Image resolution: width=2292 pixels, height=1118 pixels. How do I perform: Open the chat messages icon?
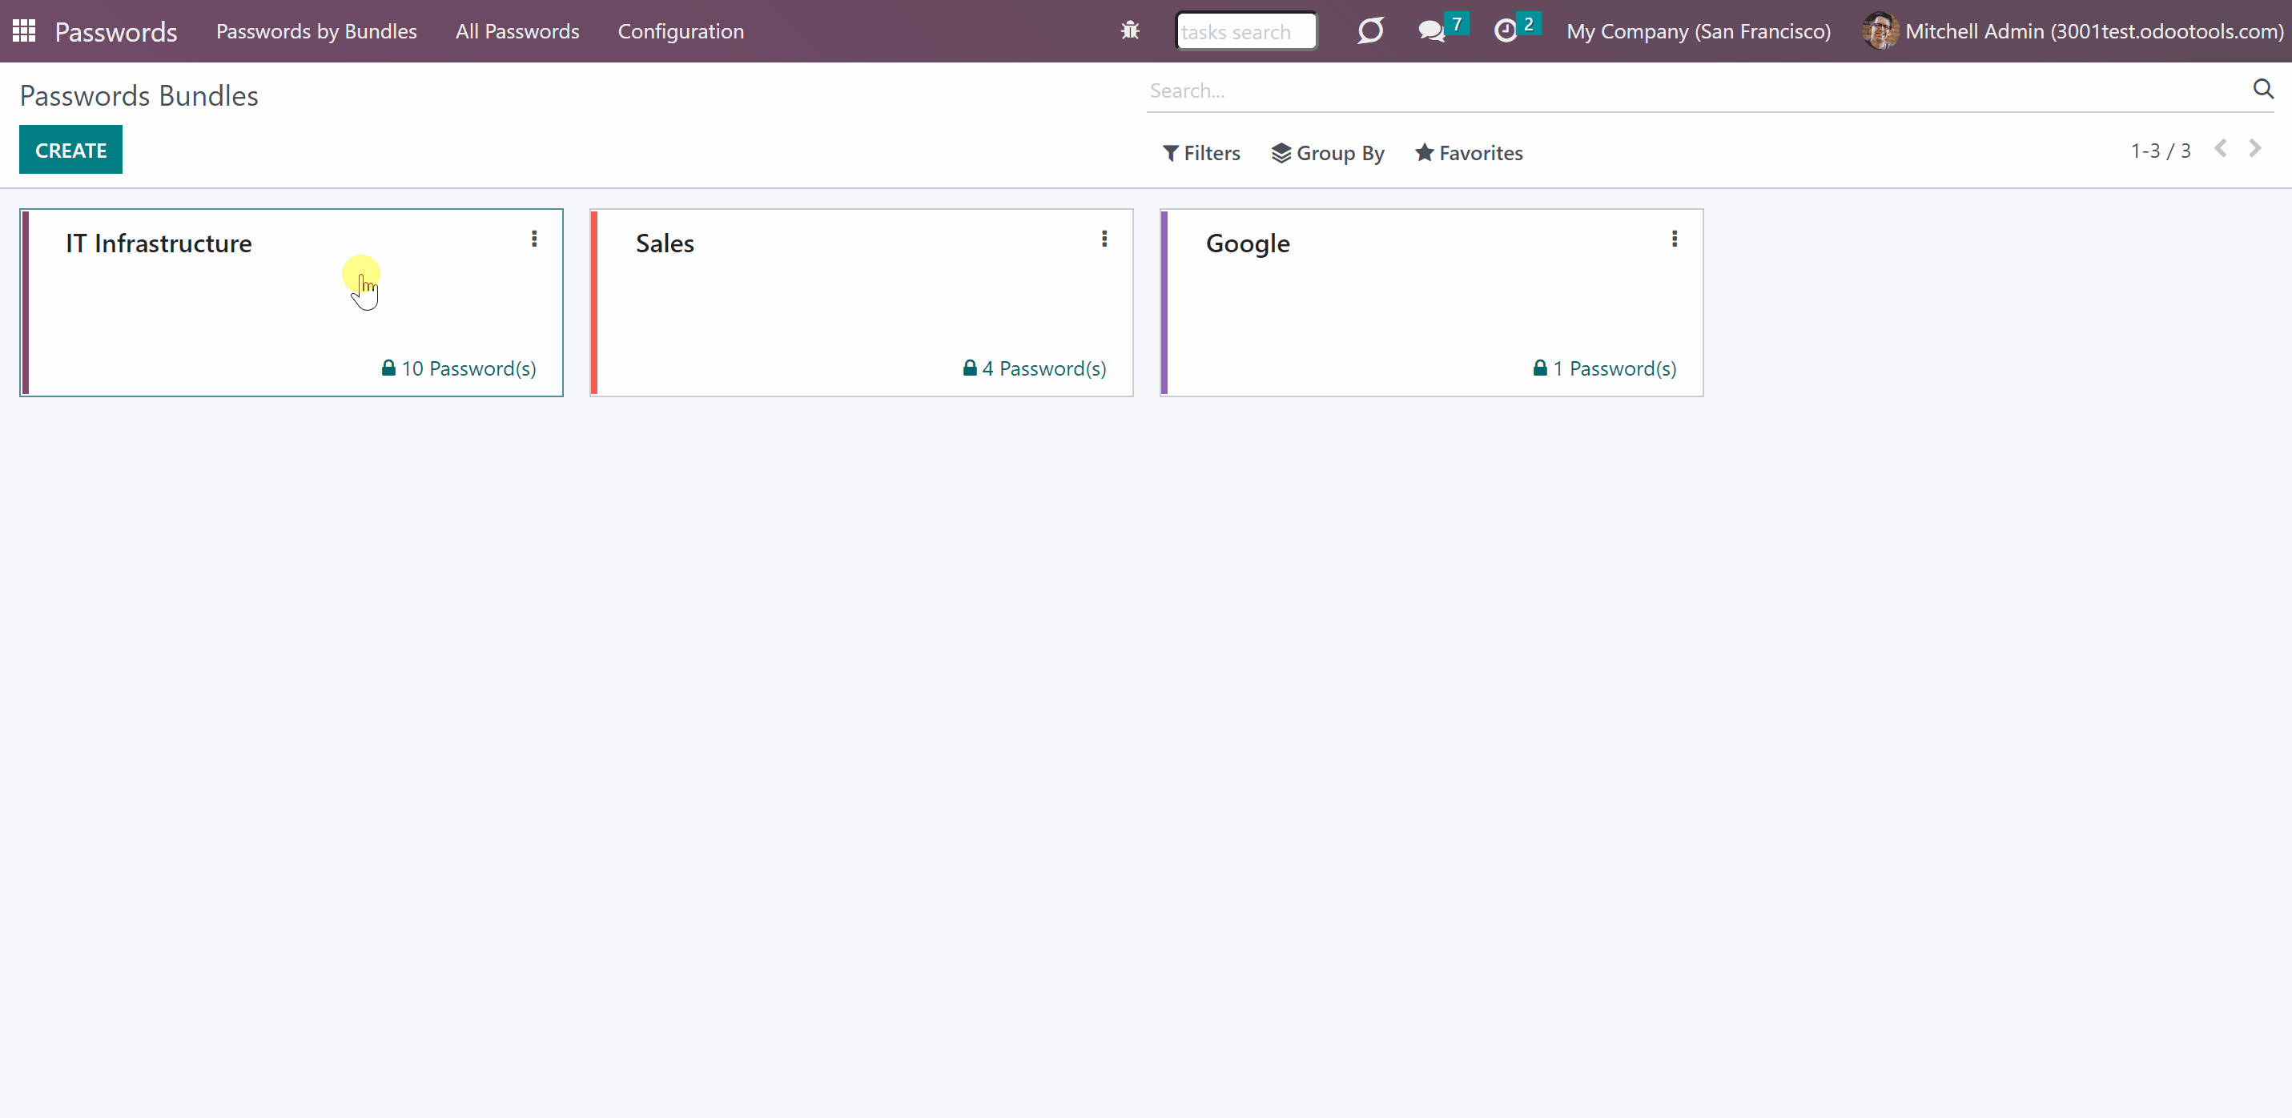(1431, 31)
